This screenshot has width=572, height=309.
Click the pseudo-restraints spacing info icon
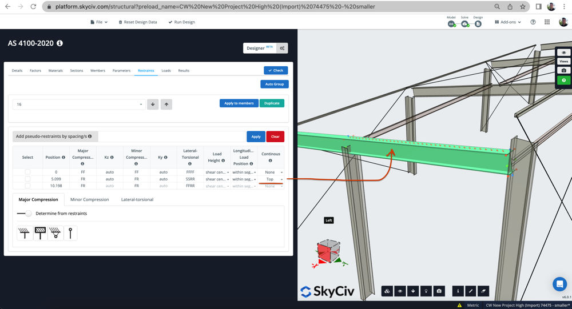[x=90, y=137]
